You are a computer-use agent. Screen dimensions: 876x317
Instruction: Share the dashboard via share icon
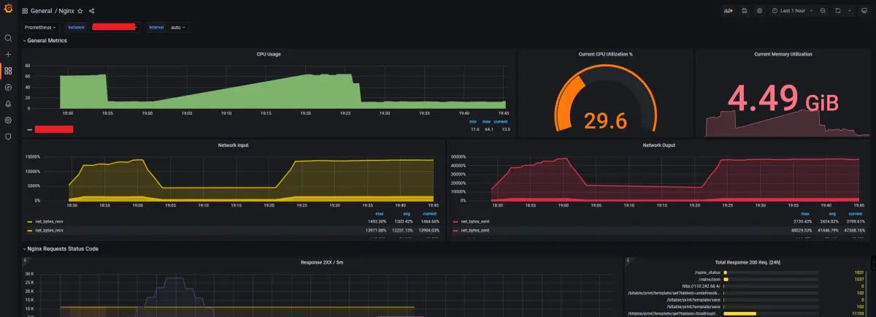pos(91,11)
